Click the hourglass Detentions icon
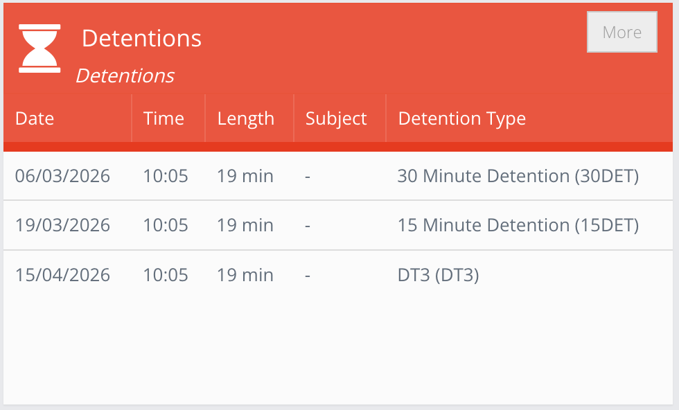The image size is (679, 410). tap(39, 48)
